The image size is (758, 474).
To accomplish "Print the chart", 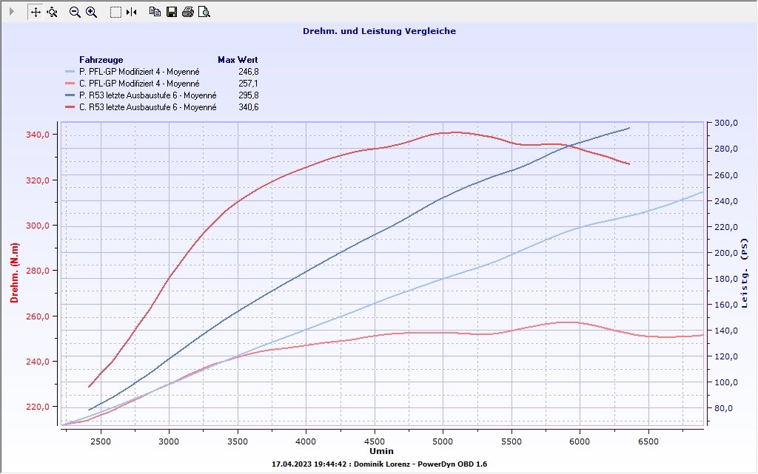I will [188, 12].
